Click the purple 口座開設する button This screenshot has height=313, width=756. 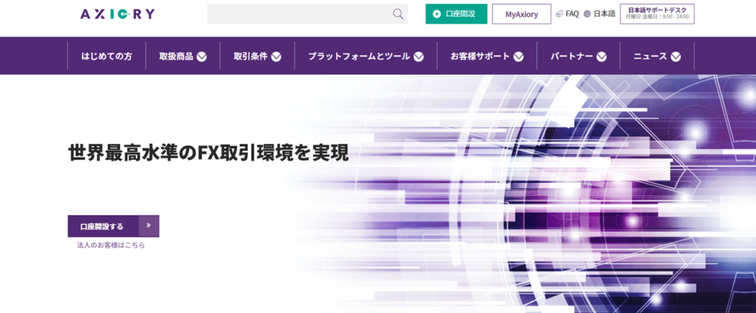113,226
